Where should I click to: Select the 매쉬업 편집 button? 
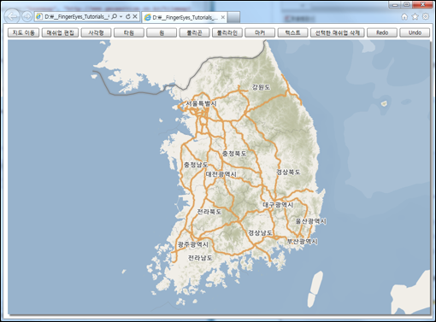pos(60,32)
